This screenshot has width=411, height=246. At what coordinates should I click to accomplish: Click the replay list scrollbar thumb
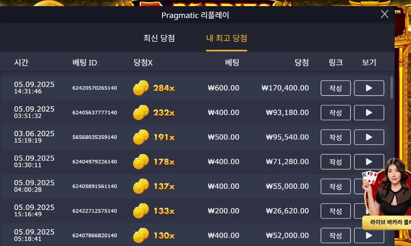[392, 88]
